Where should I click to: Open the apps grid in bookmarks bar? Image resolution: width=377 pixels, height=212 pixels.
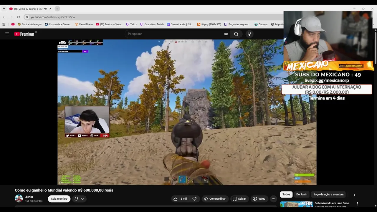tap(4, 24)
